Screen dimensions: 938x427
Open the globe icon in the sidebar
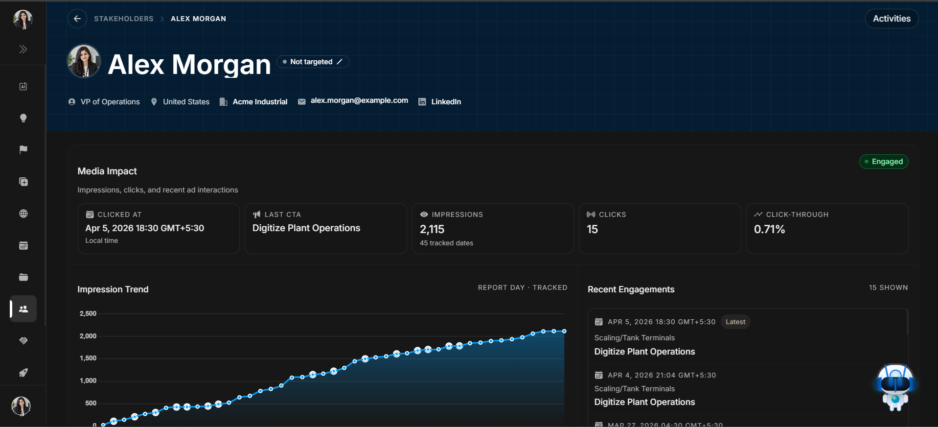[x=23, y=213]
